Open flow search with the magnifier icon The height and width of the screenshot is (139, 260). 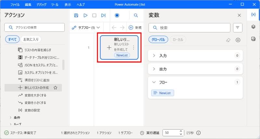(136, 15)
